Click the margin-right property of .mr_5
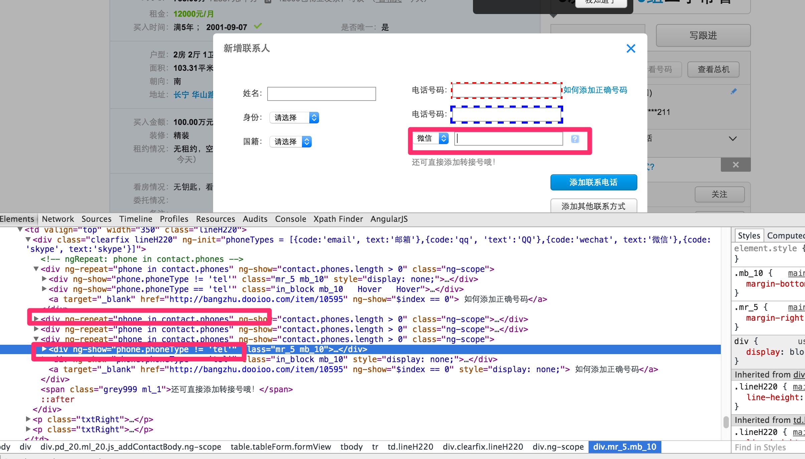This screenshot has height=459, width=805. (775, 318)
